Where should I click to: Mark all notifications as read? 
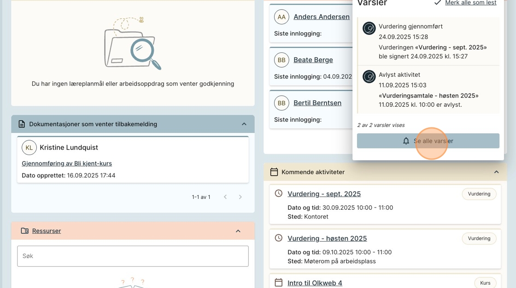pyautogui.click(x=470, y=3)
